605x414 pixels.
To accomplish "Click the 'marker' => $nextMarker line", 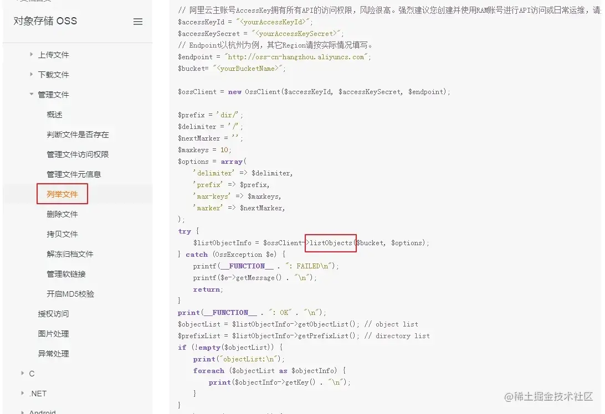I will pos(239,208).
